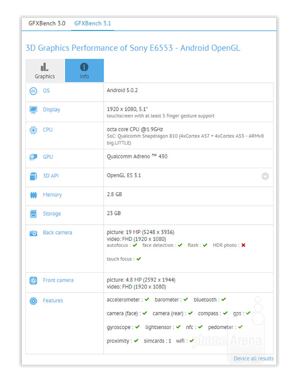Click the 3D API label
Screen dimensions: 299x378
[x=51, y=176]
